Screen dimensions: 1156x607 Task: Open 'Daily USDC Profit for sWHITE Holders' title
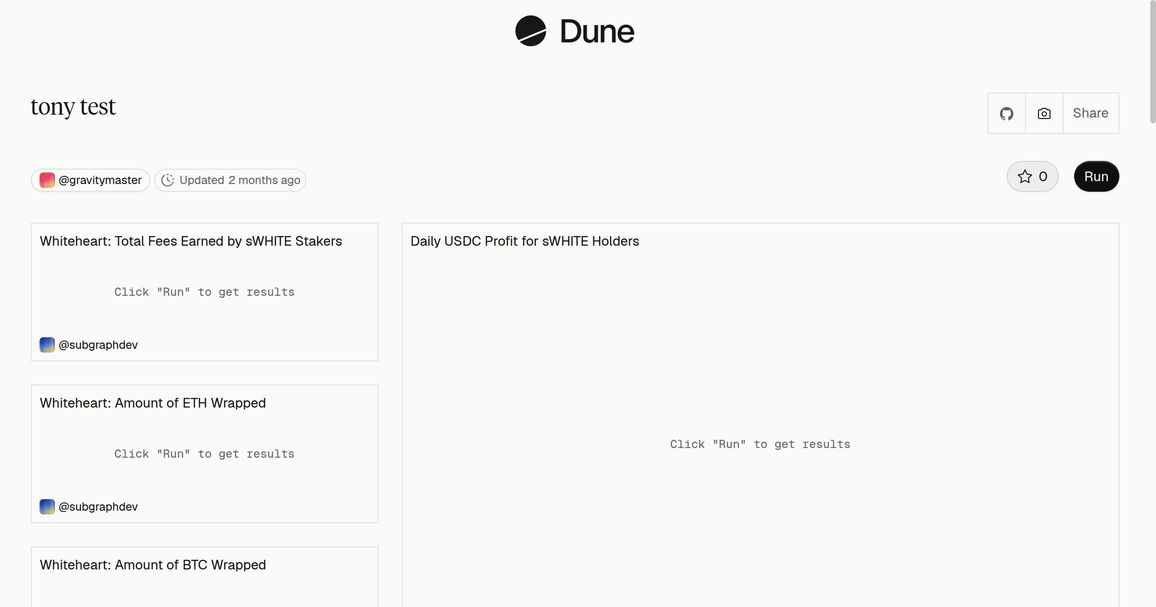point(525,241)
